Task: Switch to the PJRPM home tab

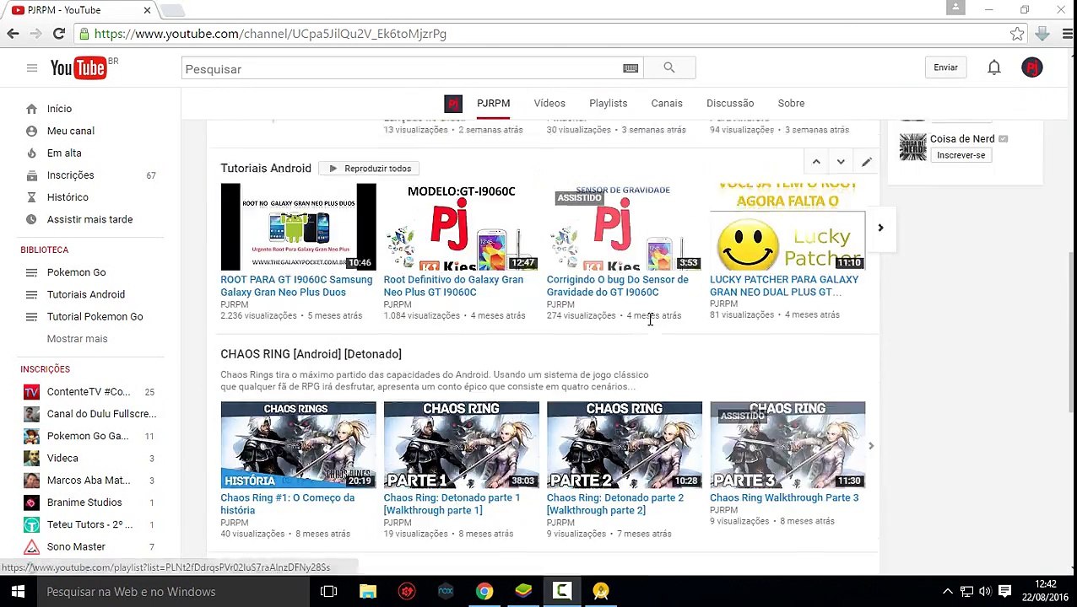Action: pos(493,103)
